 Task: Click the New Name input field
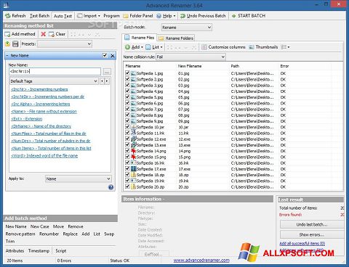pyautogui.click(x=55, y=71)
